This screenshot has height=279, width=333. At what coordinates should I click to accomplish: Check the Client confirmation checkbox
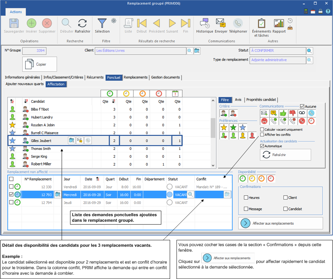[285, 197]
